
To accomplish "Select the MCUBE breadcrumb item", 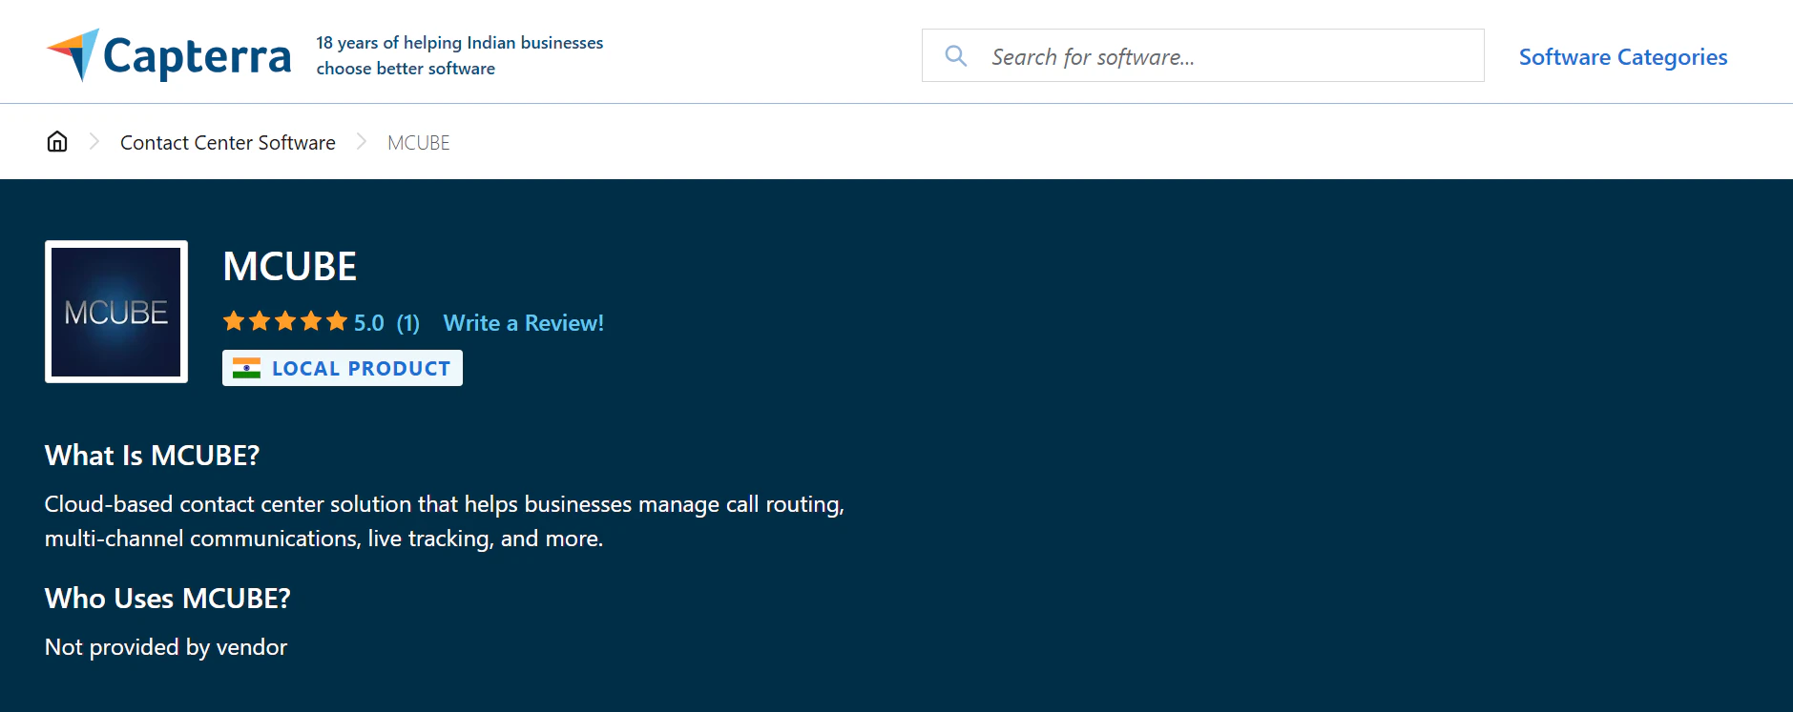I will pyautogui.click(x=418, y=143).
